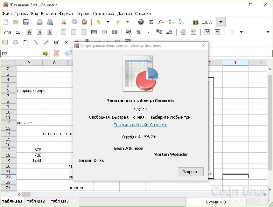Sort descending Z to A icon
The height and width of the screenshot is (207, 273).
pos(182,22)
